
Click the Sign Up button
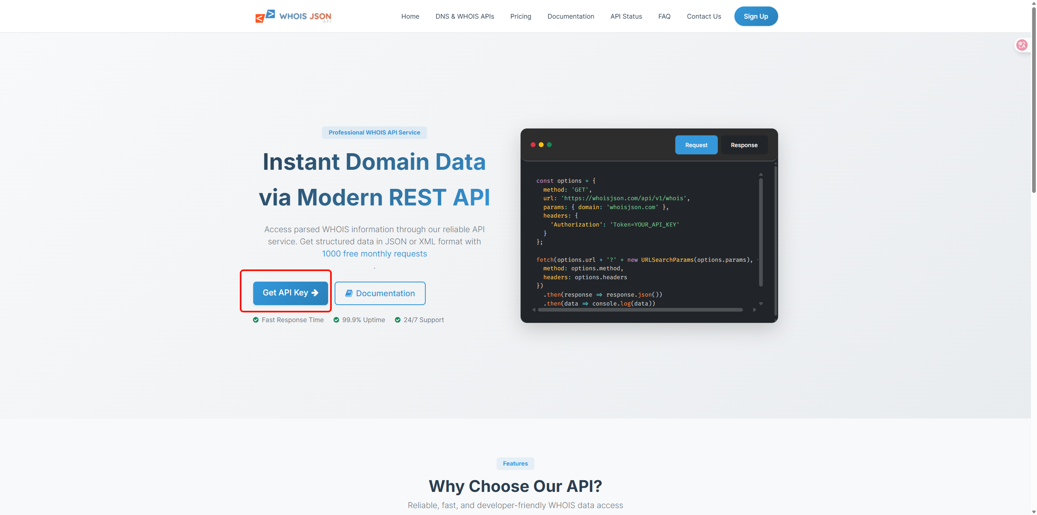coord(755,16)
